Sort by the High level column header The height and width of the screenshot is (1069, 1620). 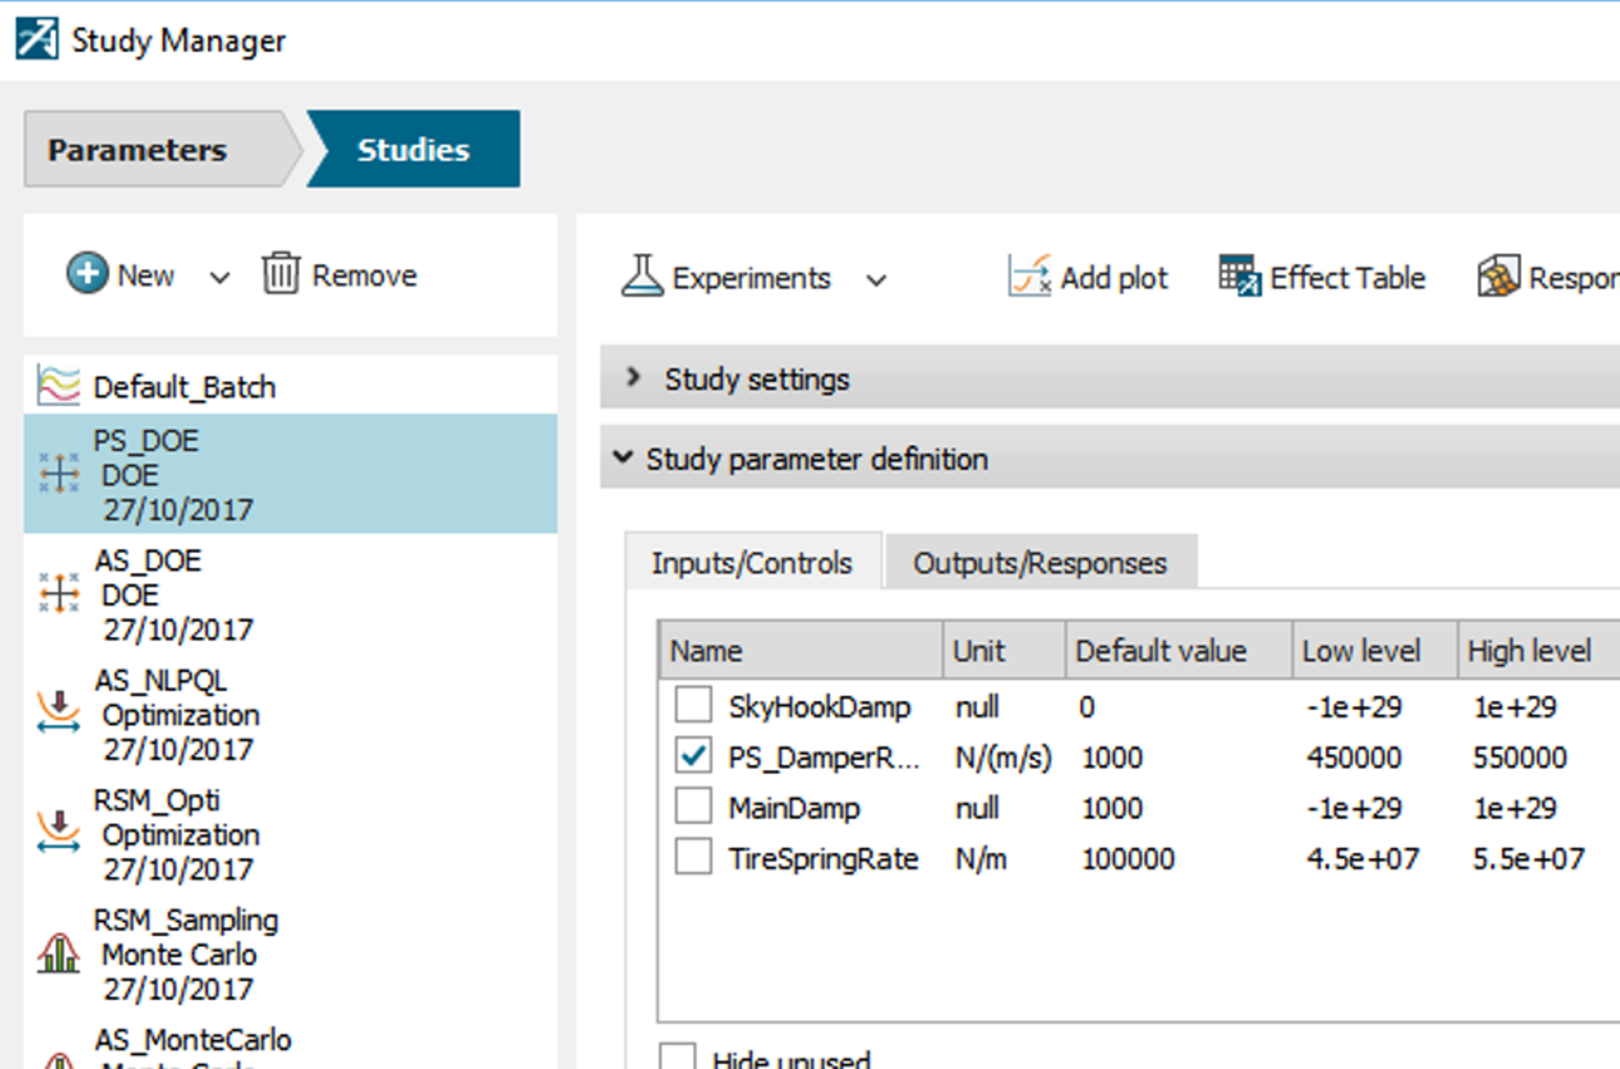1539,650
